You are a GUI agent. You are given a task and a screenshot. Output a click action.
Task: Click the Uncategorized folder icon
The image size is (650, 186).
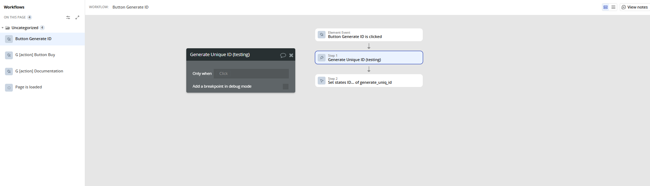pyautogui.click(x=7, y=28)
